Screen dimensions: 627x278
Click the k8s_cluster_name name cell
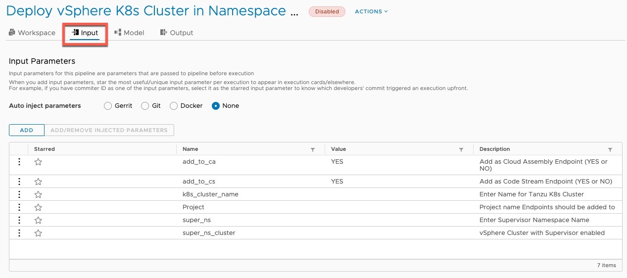coord(210,194)
